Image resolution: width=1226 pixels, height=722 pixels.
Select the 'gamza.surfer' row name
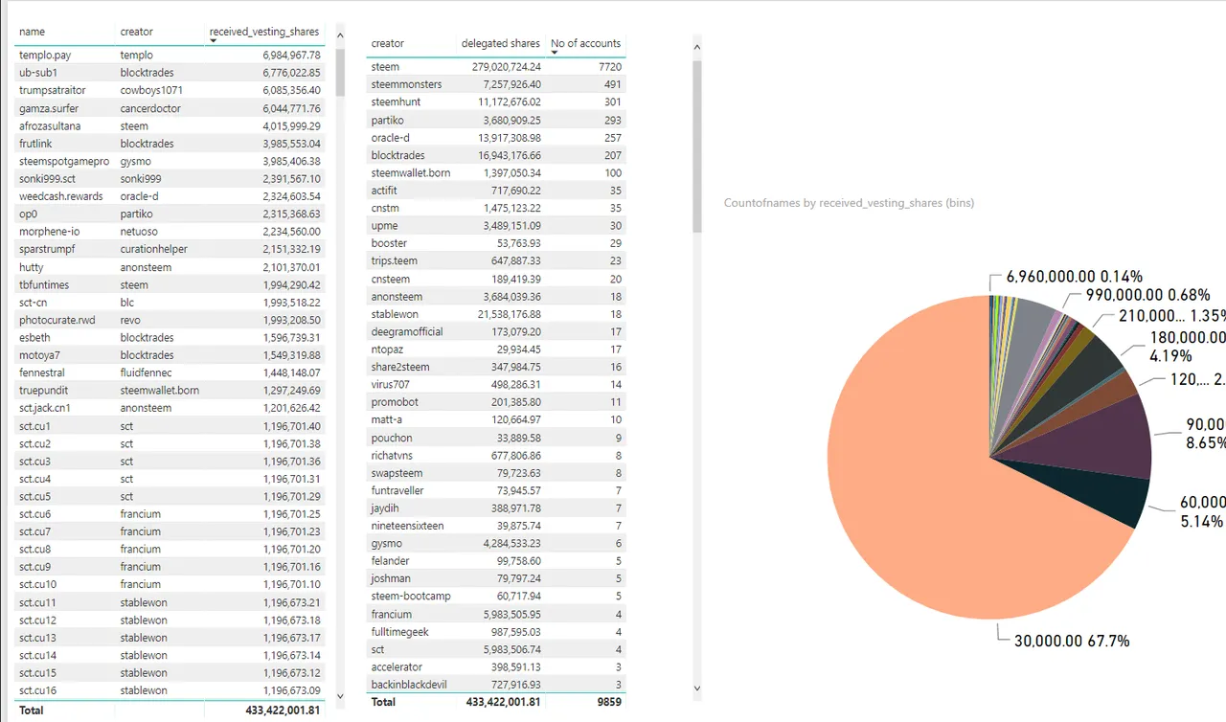[x=49, y=108]
